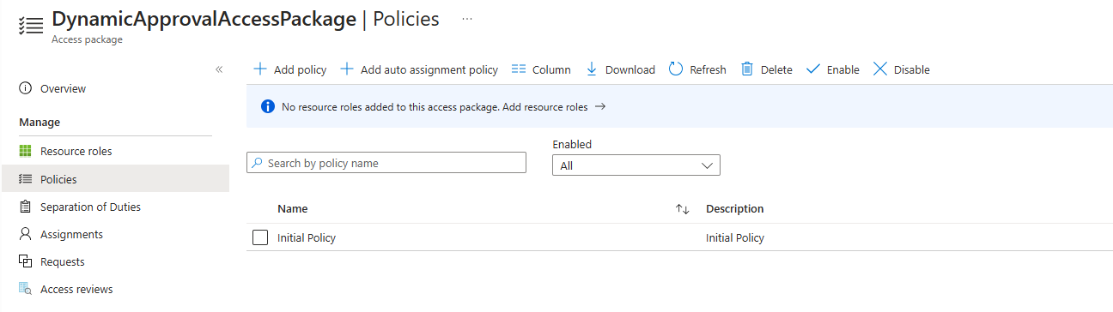Click the Manage section heading

pyautogui.click(x=40, y=122)
